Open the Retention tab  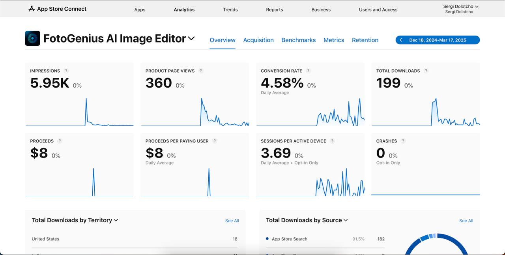[365, 40]
